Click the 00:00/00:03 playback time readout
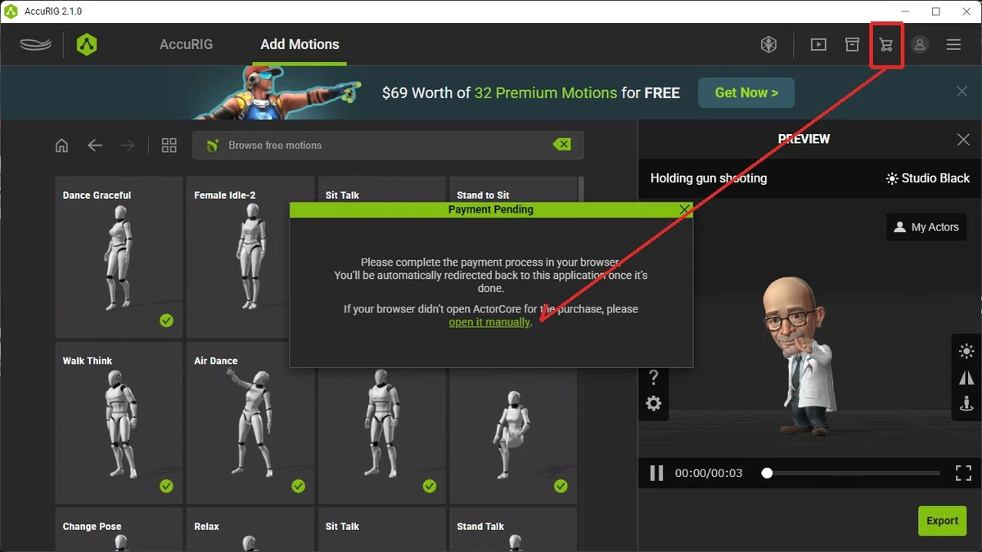This screenshot has height=552, width=982. [709, 473]
